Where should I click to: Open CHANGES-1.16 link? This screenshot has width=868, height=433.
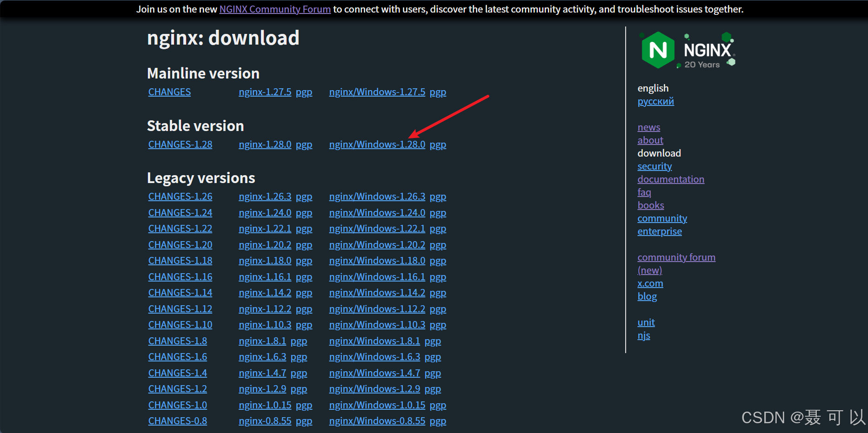180,277
